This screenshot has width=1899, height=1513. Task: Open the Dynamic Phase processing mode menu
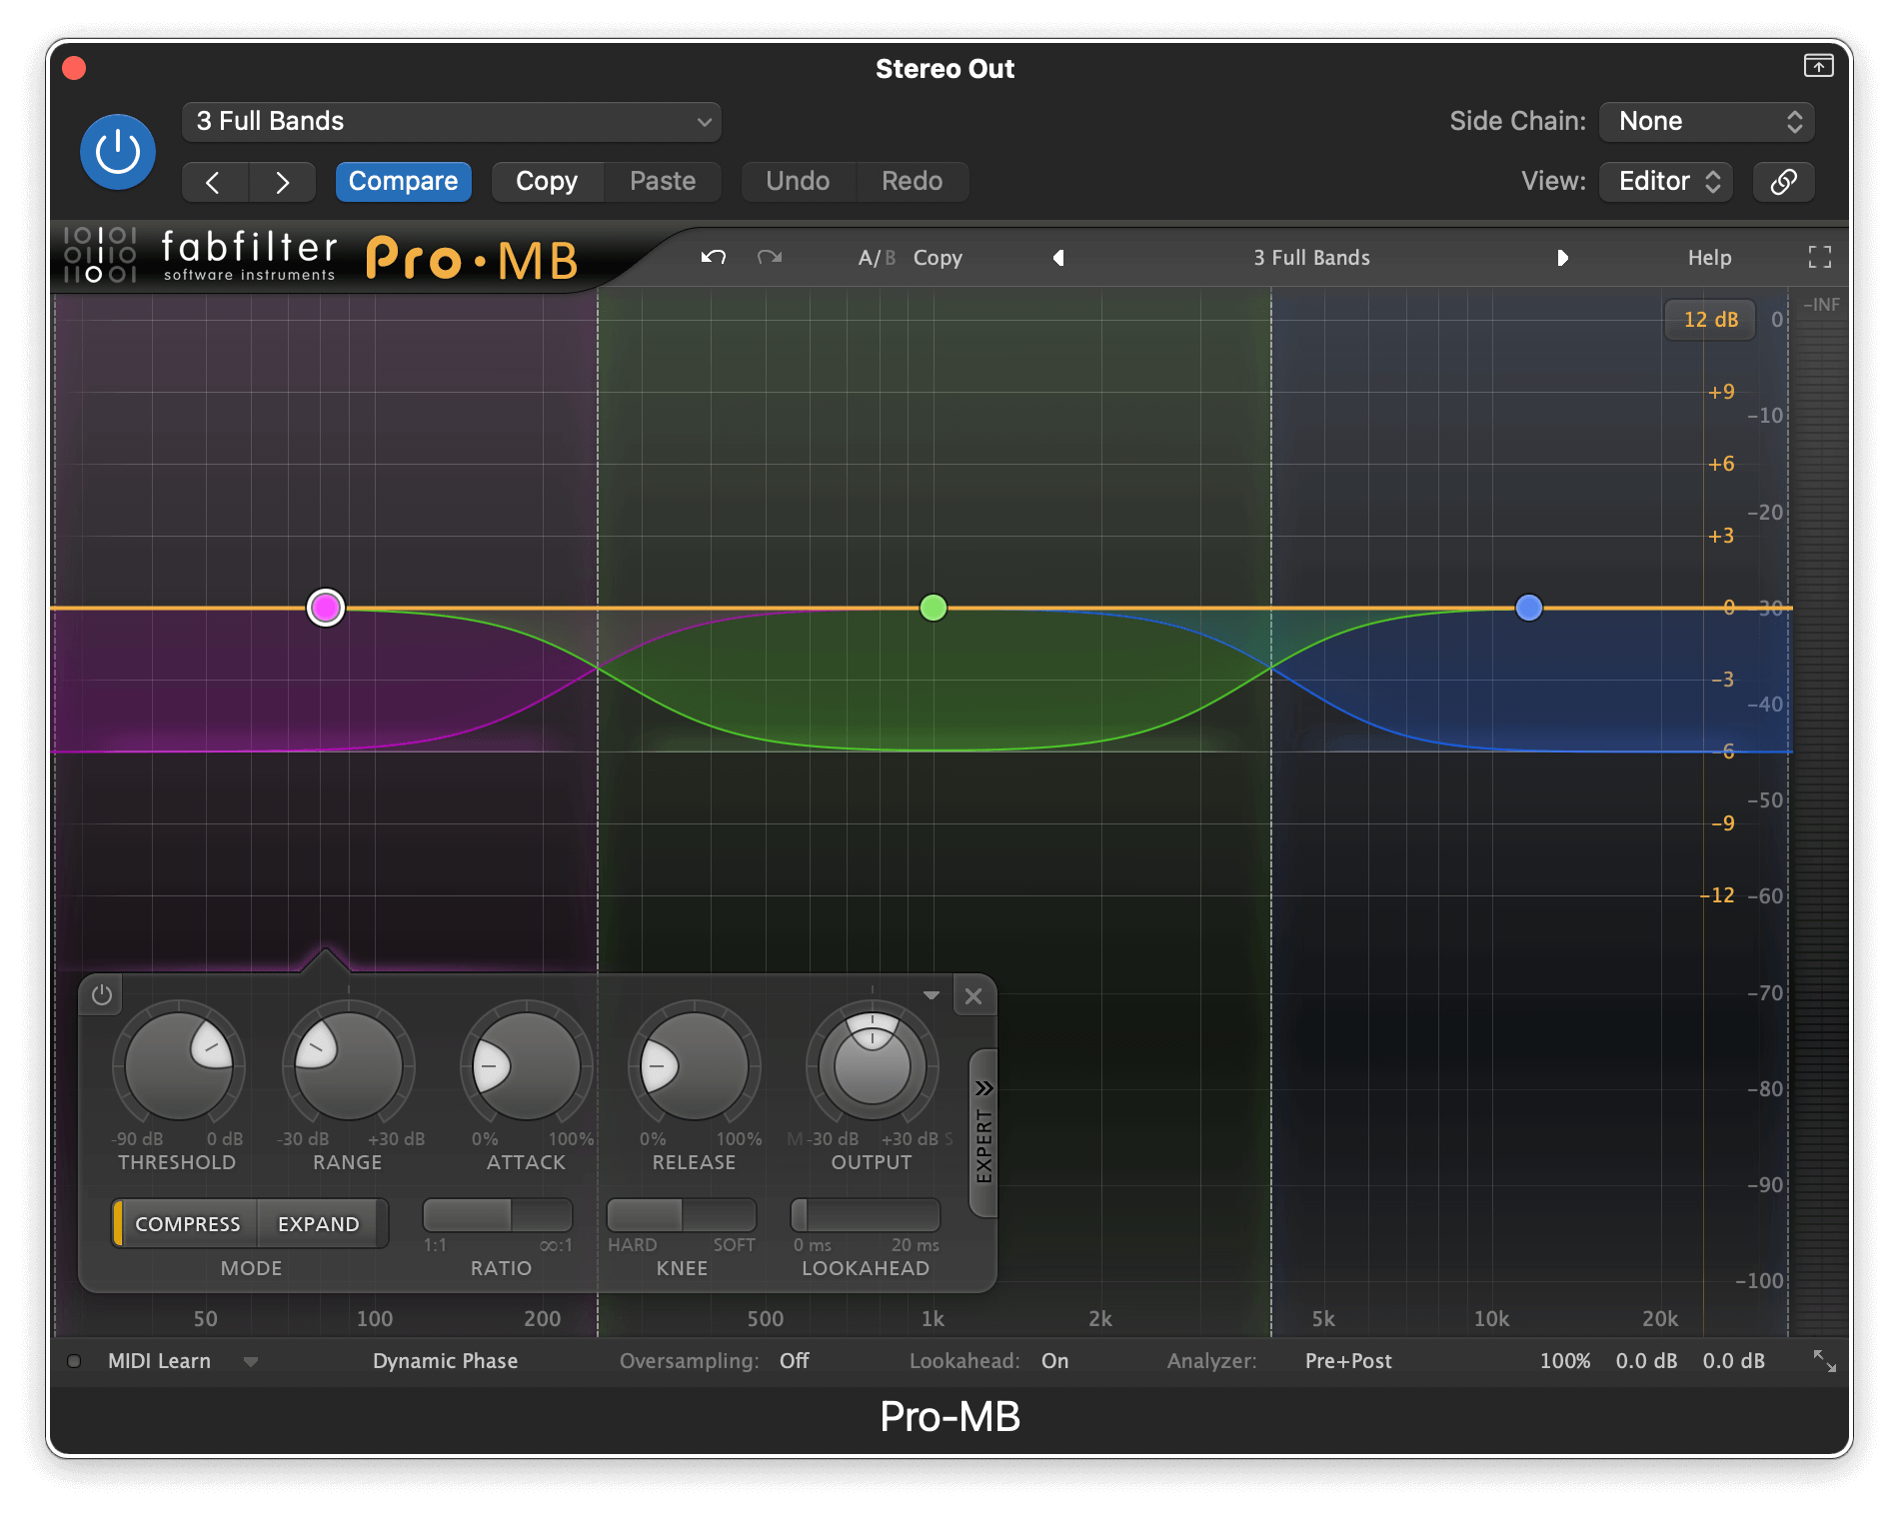445,1361
